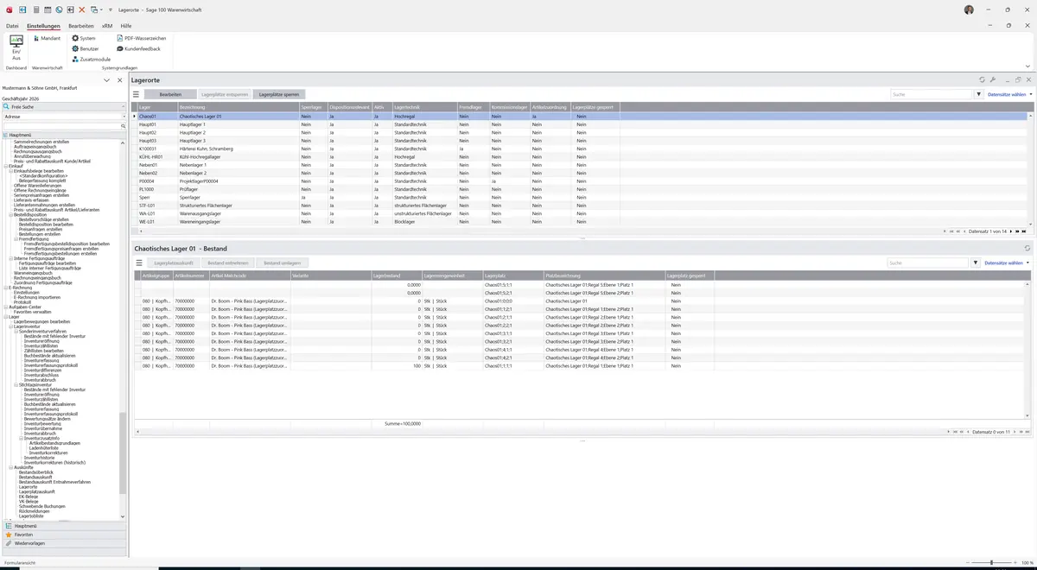This screenshot has width=1037, height=570.
Task: Open the Bearbeiten menu tab
Action: point(81,26)
